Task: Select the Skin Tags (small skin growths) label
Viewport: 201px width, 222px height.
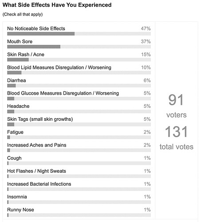Action: pyautogui.click(x=40, y=119)
